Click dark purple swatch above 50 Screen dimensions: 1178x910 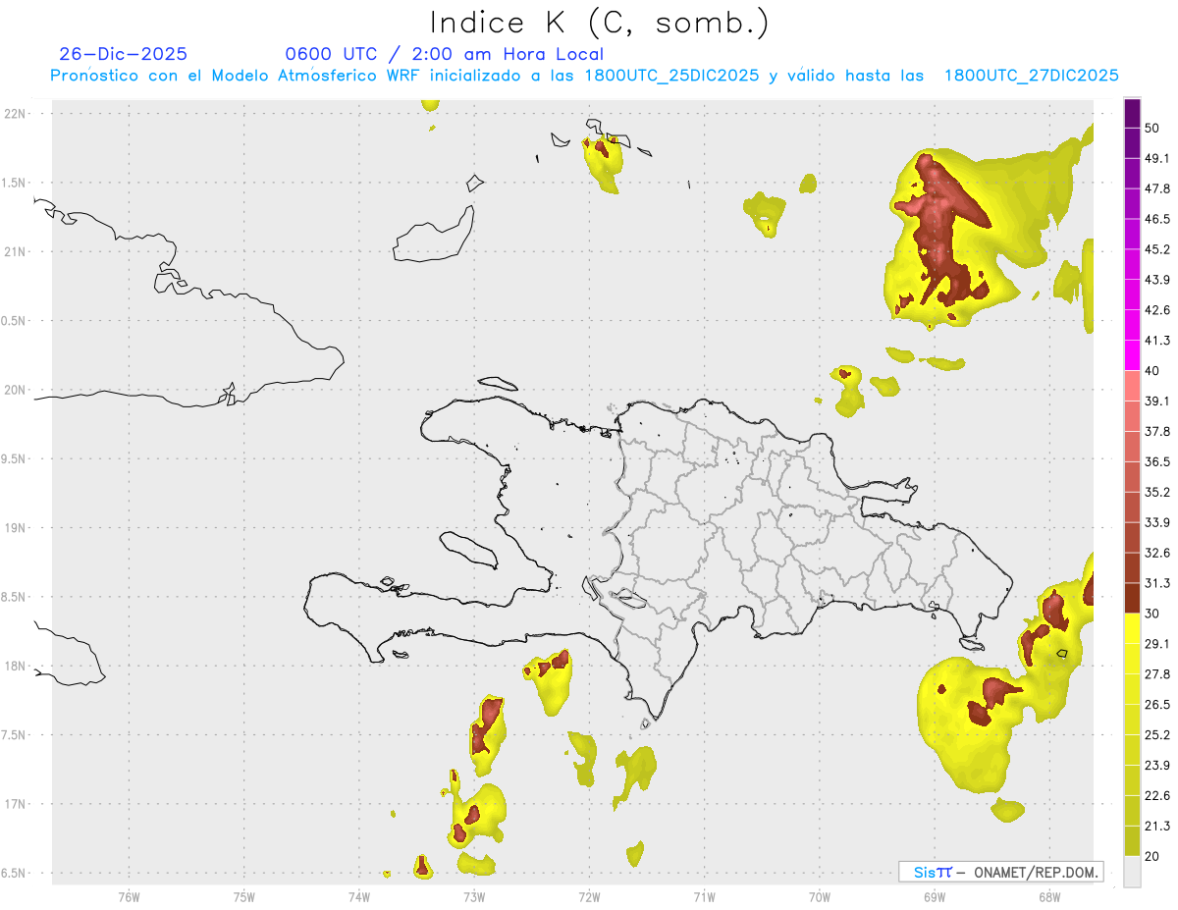pyautogui.click(x=1132, y=113)
